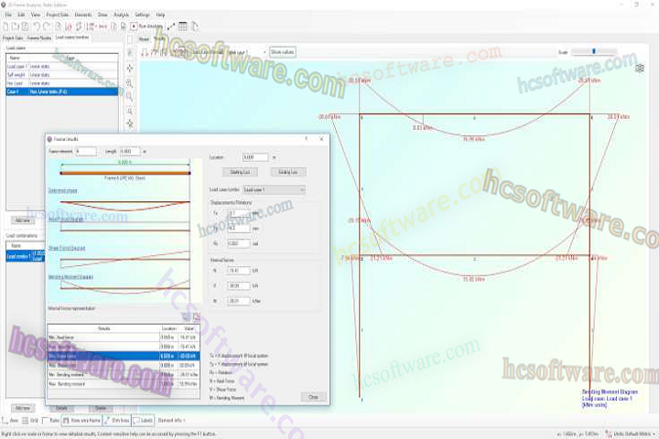This screenshot has height=439, width=659.
Task: Select Load combo 1 in Load combinations list
Action: tap(26, 256)
